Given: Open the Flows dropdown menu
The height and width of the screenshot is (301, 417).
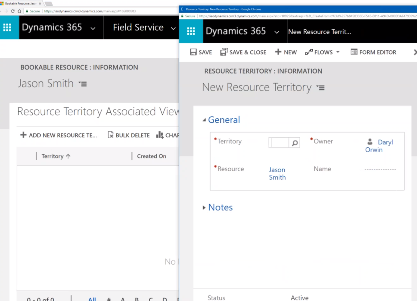Looking at the screenshot, I should point(322,52).
